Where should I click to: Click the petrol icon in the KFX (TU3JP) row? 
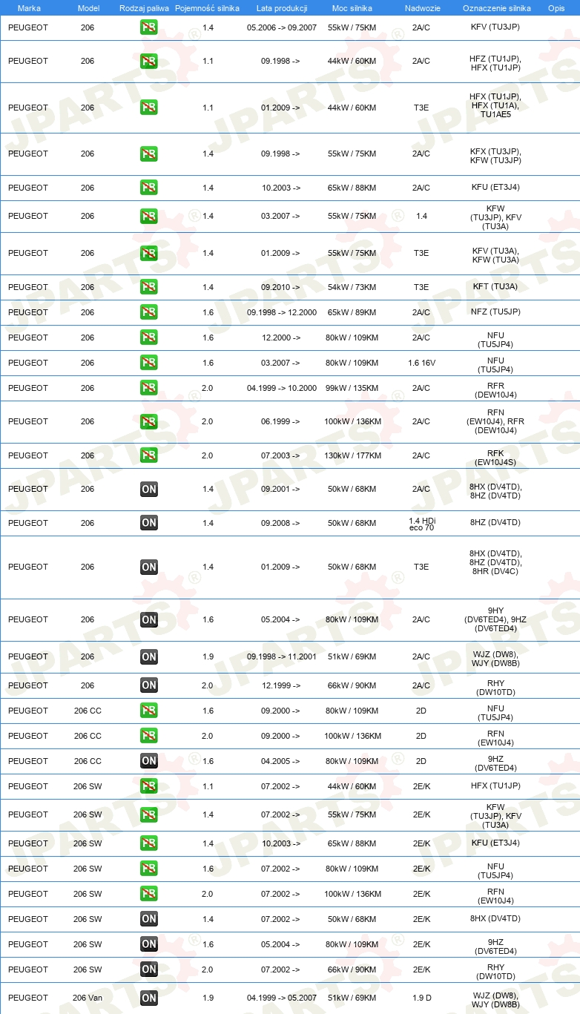tap(149, 154)
